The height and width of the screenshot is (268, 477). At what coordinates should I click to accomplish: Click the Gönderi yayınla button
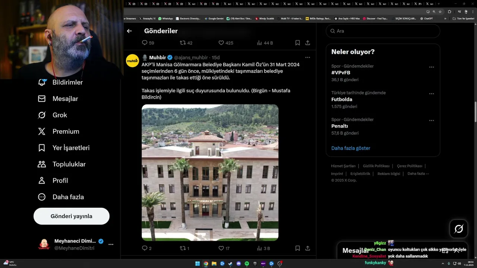click(x=72, y=216)
